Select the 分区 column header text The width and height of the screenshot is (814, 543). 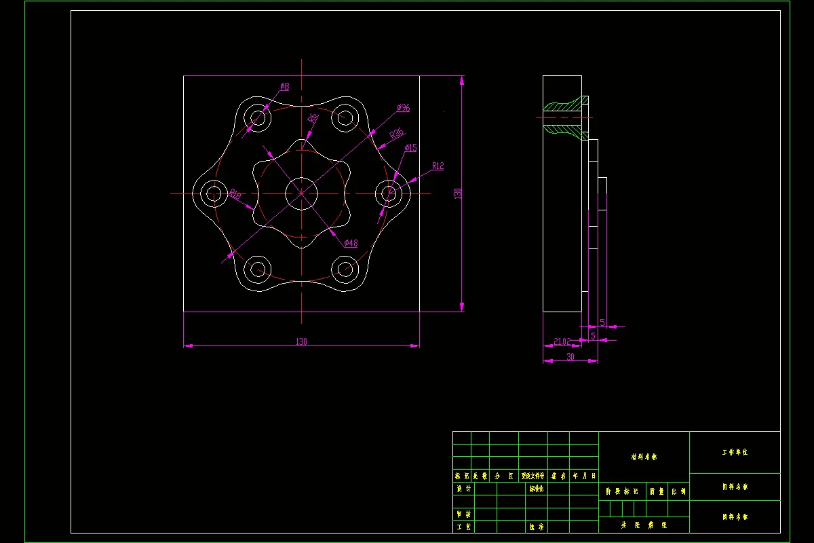click(x=504, y=476)
